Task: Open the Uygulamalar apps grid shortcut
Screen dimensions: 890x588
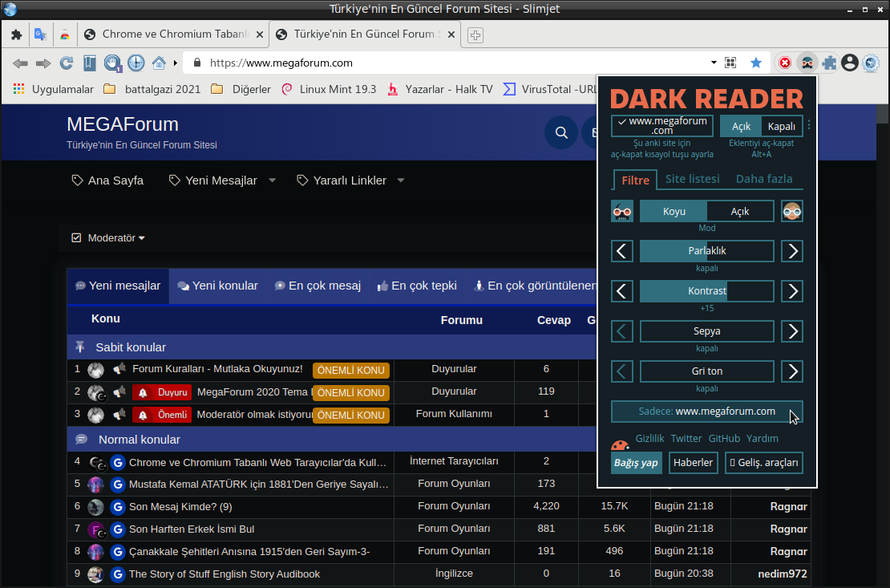Action: pos(54,89)
